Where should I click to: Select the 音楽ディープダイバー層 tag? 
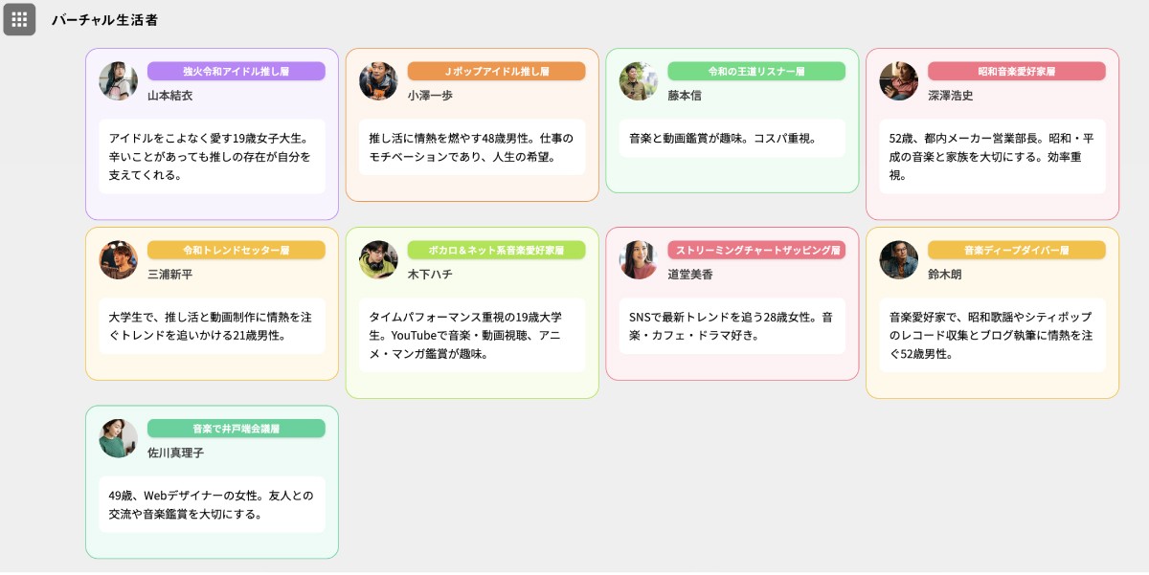point(1017,250)
